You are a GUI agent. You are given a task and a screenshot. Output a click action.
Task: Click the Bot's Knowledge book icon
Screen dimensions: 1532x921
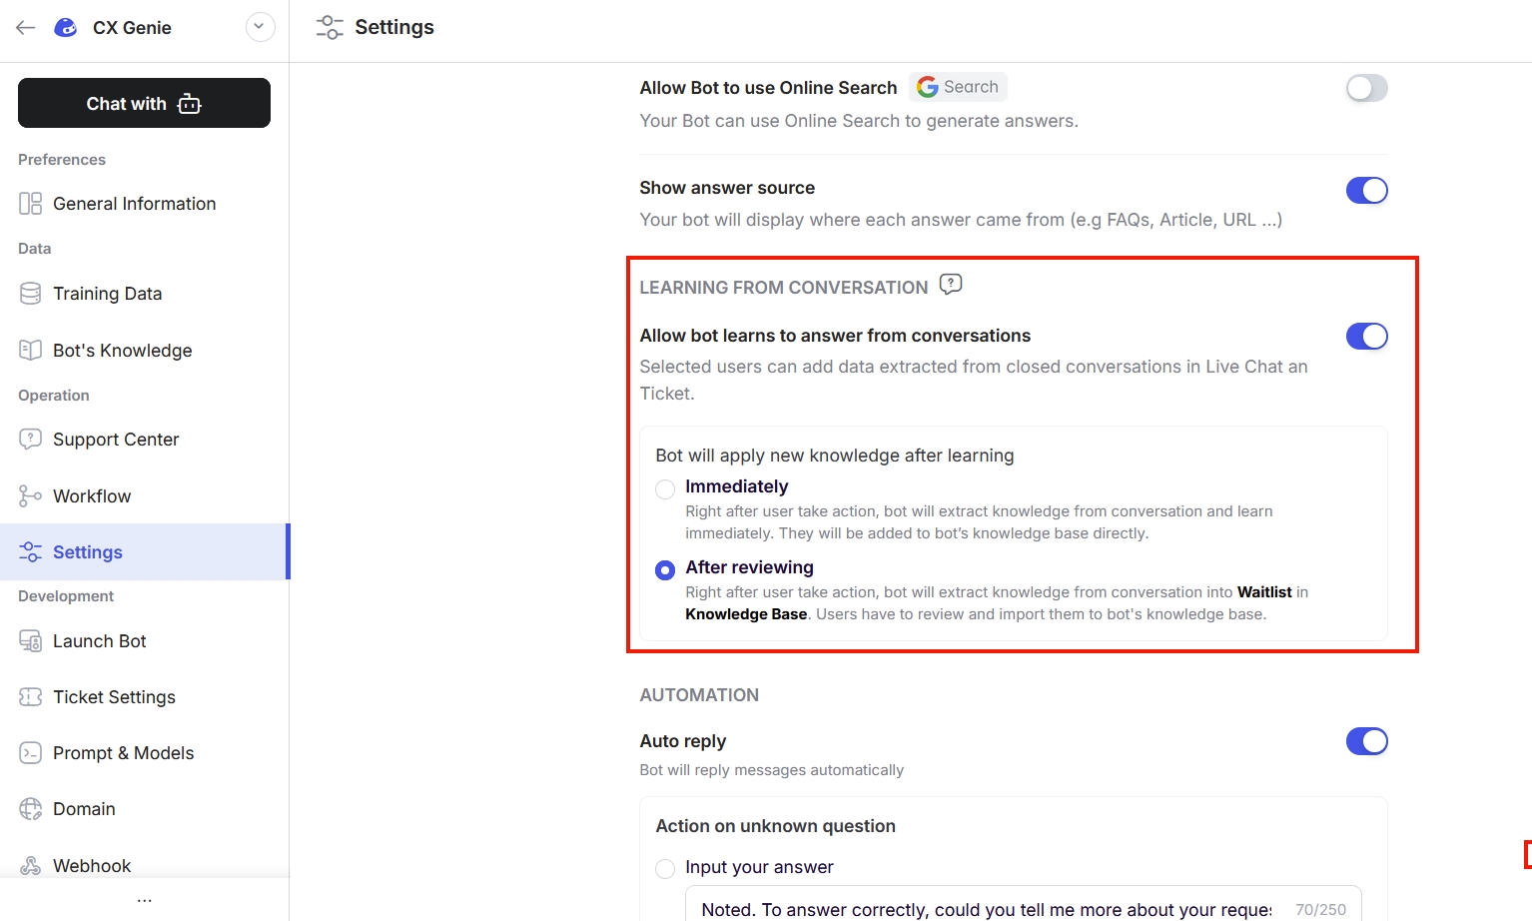31,351
